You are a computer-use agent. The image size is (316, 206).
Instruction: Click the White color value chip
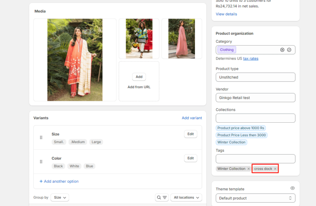click(74, 166)
